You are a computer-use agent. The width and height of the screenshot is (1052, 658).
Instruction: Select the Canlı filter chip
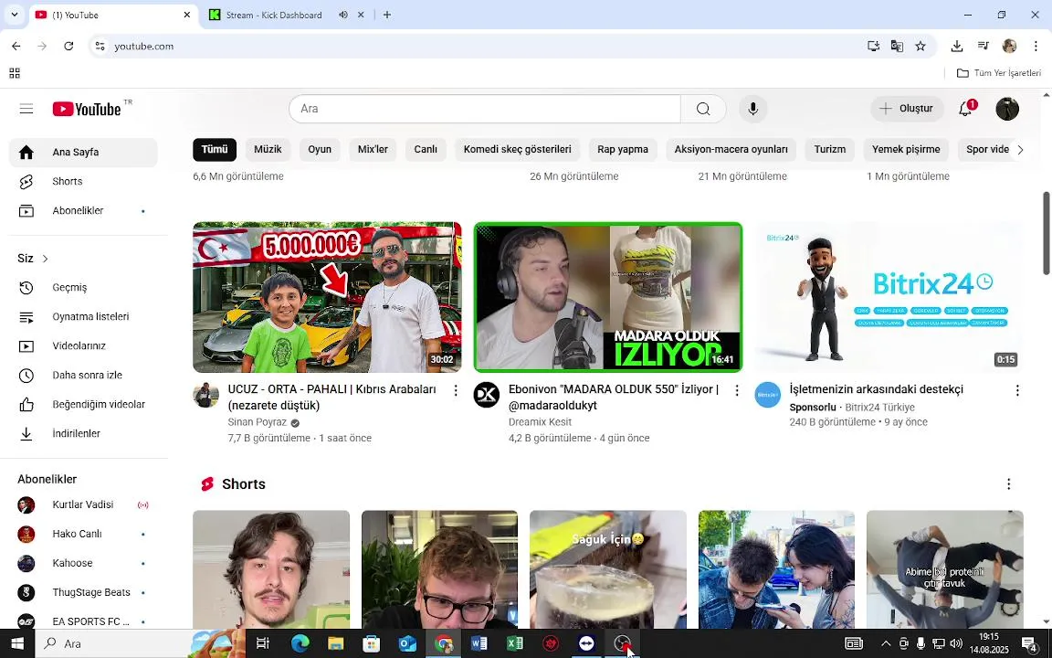point(426,150)
